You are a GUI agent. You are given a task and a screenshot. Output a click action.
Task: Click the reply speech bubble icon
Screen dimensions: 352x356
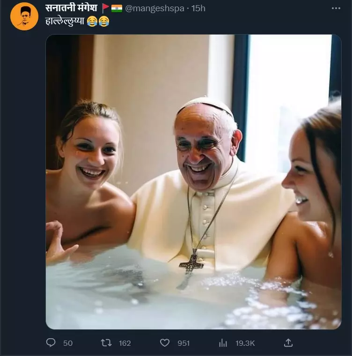51,342
